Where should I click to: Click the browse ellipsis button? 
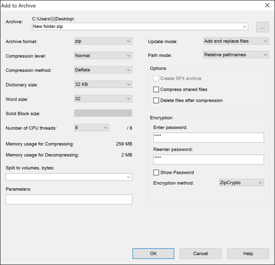(262, 27)
